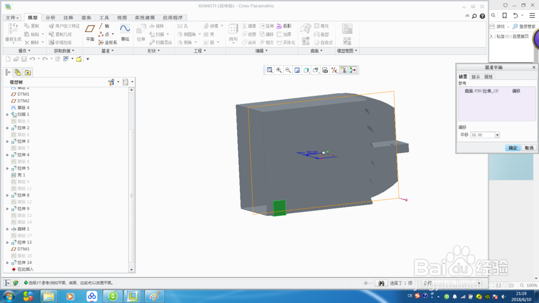Toggle datum display filters icon
Image resolution: width=539 pixels, height=303 pixels.
tap(334, 71)
